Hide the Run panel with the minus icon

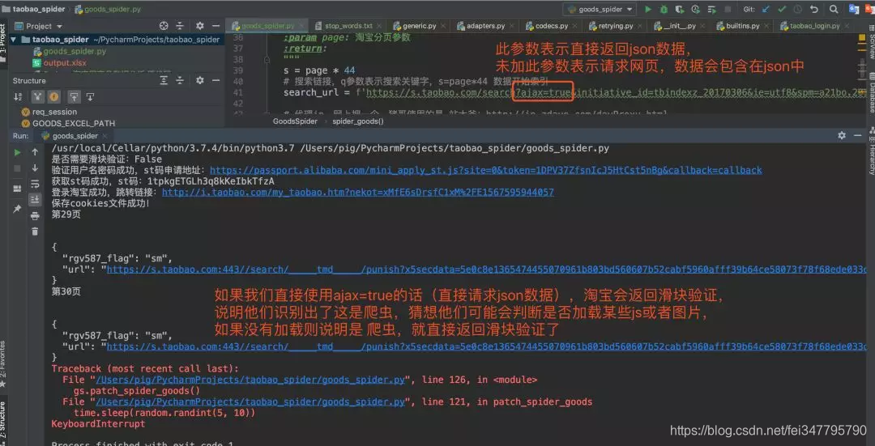pyautogui.click(x=858, y=135)
